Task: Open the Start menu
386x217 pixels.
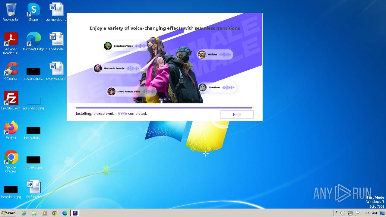Action: click(x=8, y=213)
